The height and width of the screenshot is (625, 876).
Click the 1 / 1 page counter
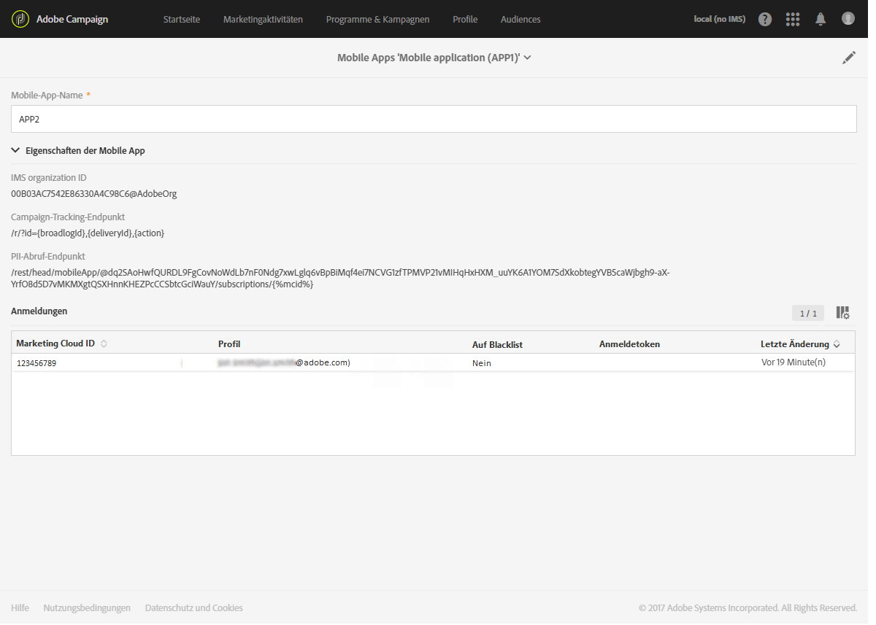click(x=808, y=314)
